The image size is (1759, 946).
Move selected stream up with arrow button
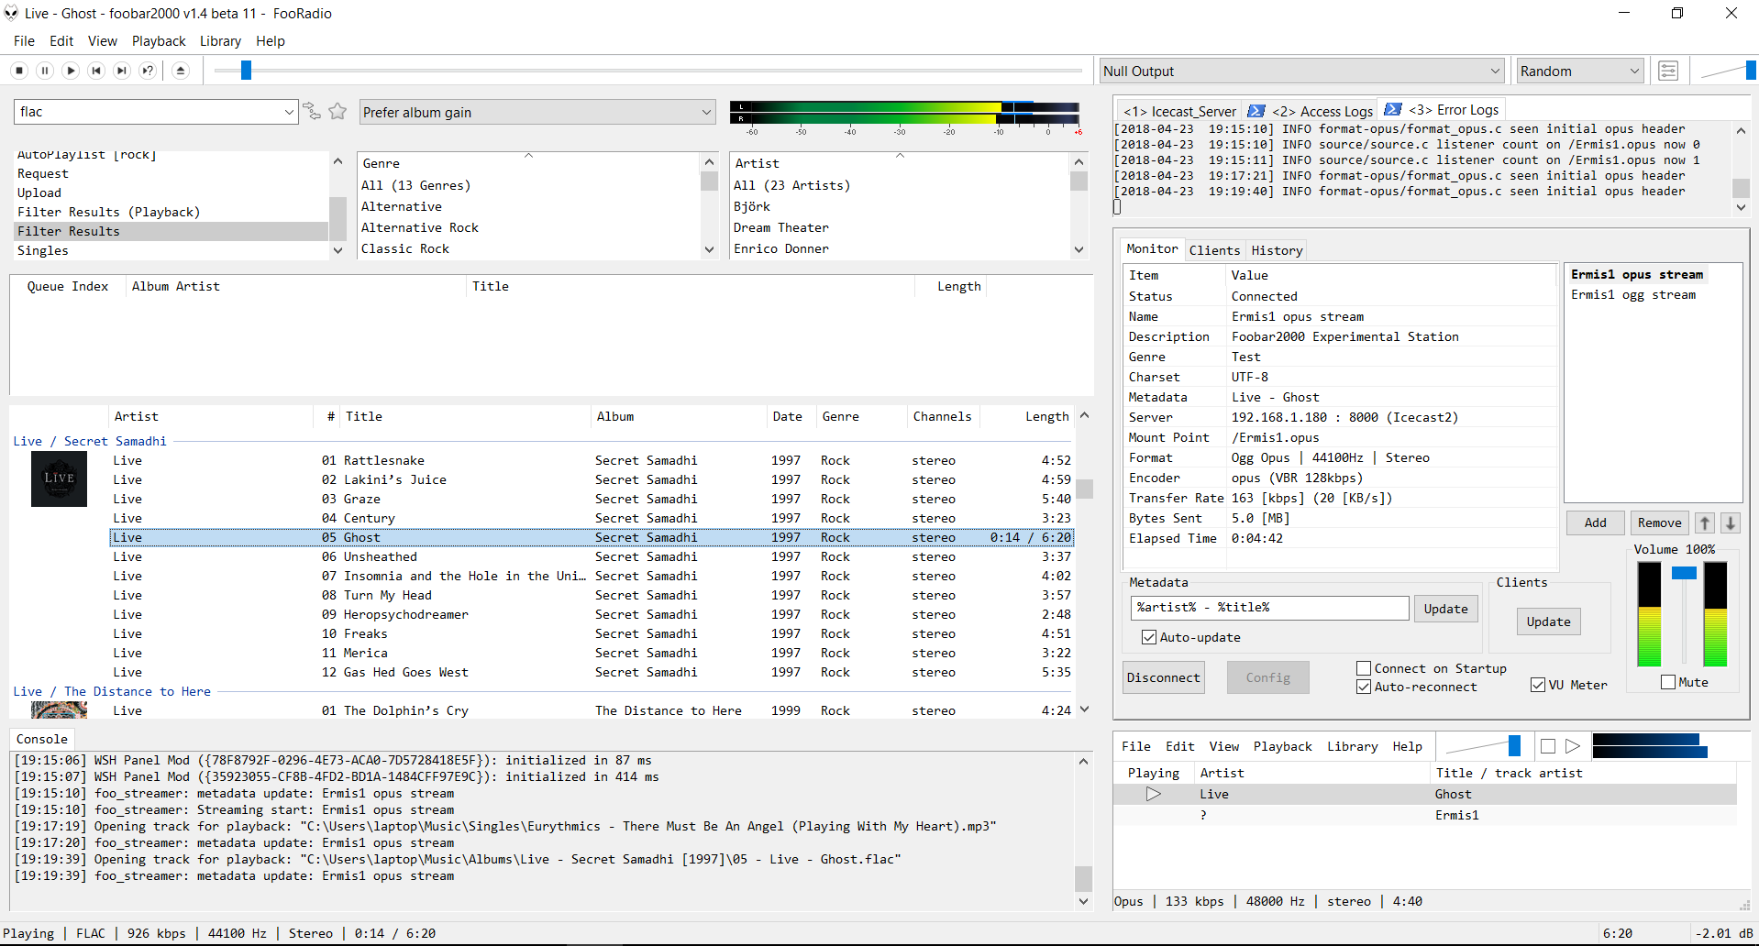click(1704, 522)
